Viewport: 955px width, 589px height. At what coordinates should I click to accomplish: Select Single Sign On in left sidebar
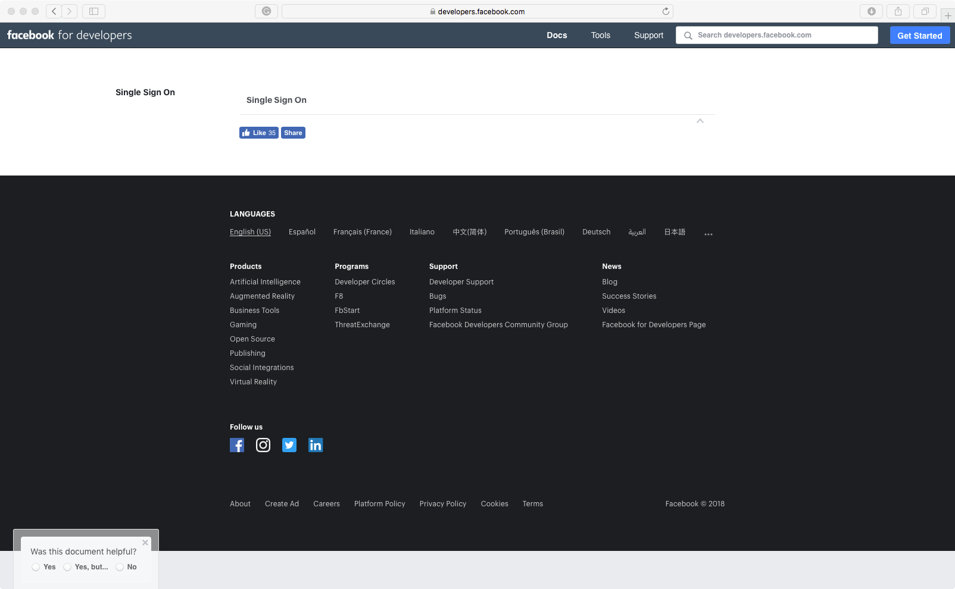tap(145, 92)
